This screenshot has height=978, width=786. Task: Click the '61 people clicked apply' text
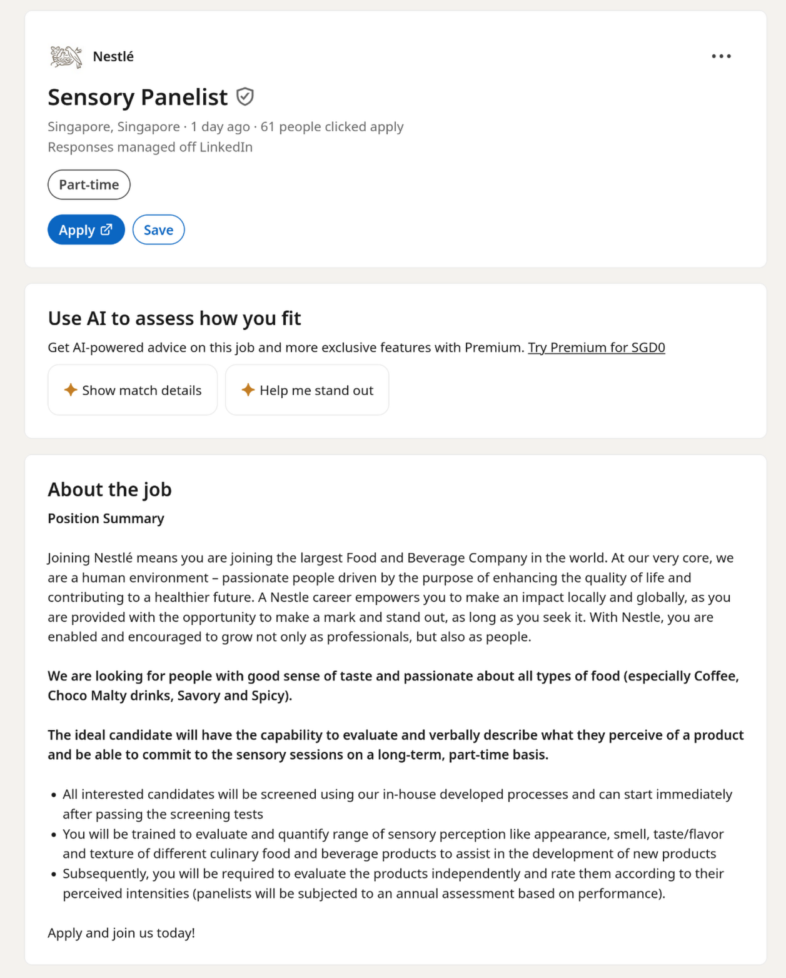click(x=332, y=127)
